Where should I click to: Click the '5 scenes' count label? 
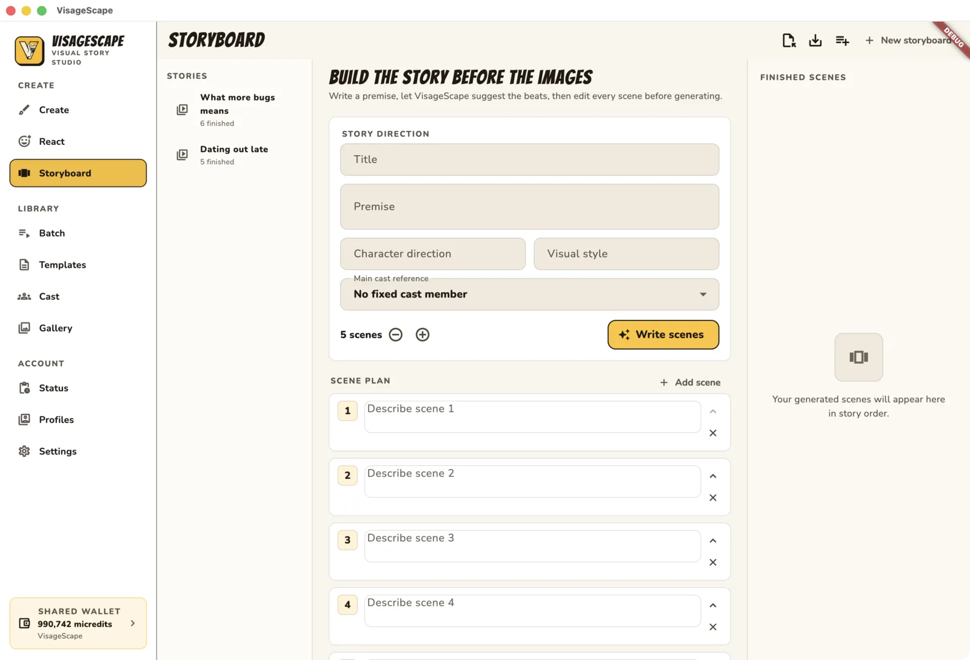coord(361,335)
